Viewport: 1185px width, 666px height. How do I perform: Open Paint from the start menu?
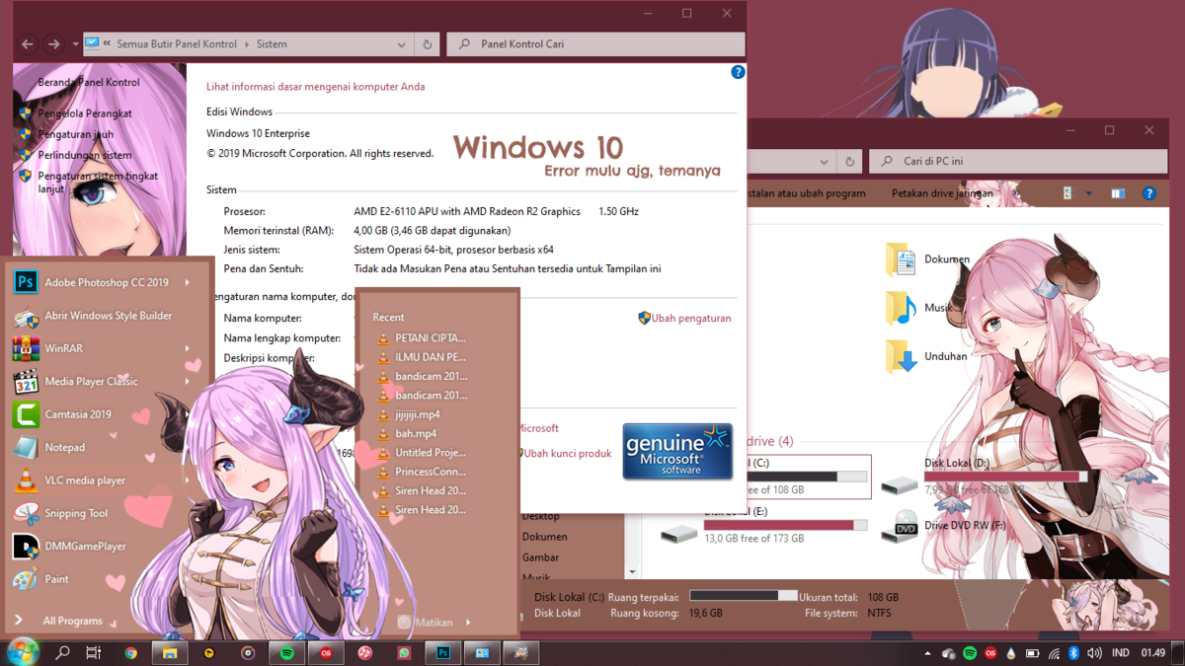tap(56, 579)
